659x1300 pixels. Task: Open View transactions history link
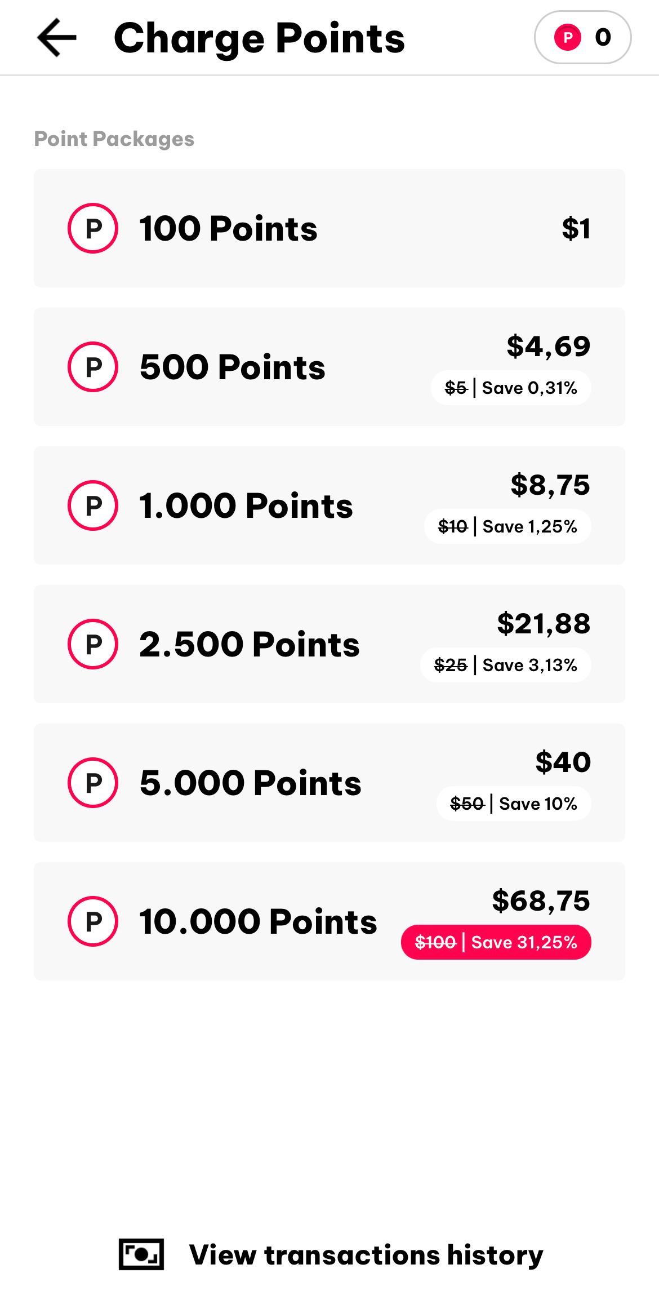366,1255
